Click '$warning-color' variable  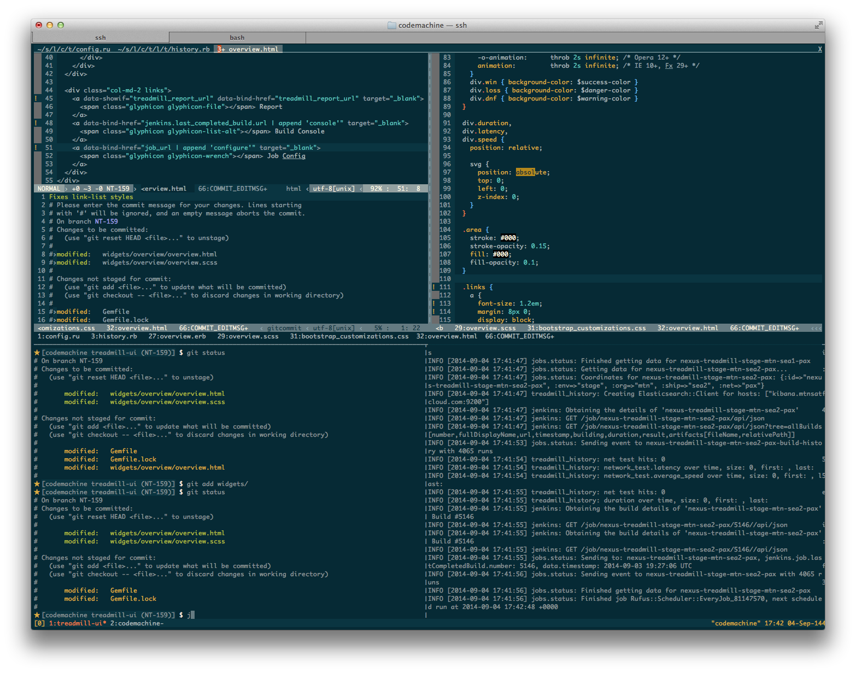click(603, 98)
